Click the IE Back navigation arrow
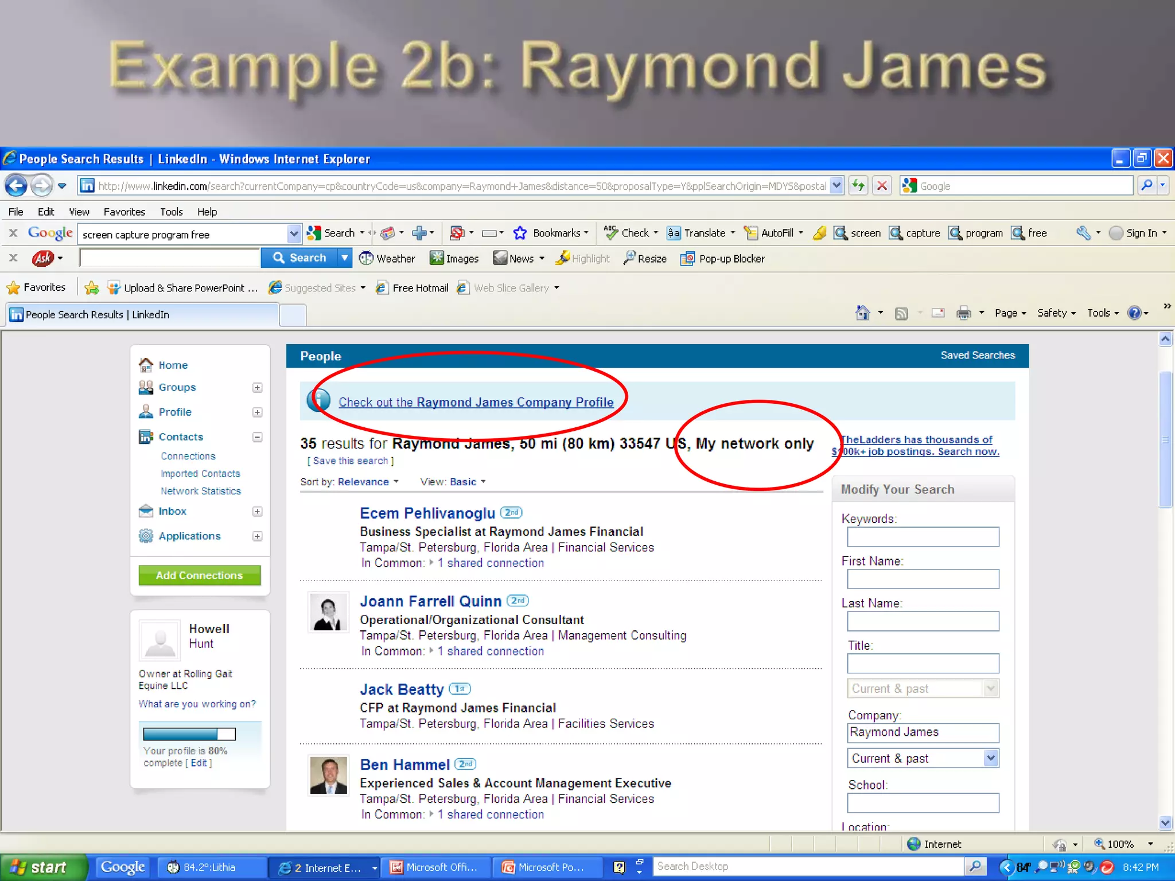 [x=16, y=186]
